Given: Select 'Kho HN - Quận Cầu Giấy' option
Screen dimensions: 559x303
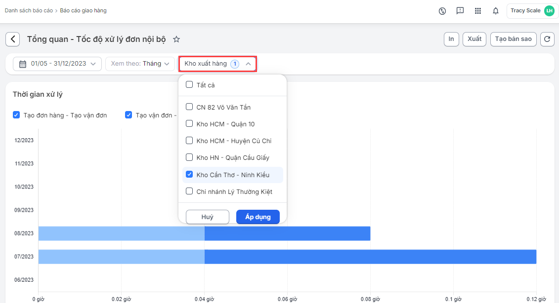Looking at the screenshot, I should pos(189,158).
